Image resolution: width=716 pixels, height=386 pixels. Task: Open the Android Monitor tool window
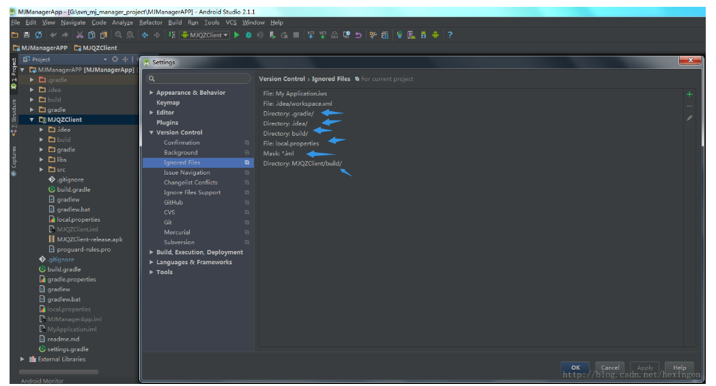[42, 381]
